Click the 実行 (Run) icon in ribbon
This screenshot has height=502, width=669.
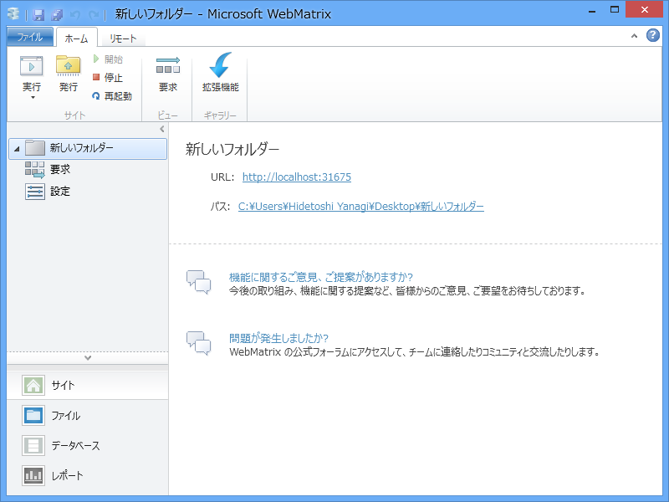tap(32, 67)
